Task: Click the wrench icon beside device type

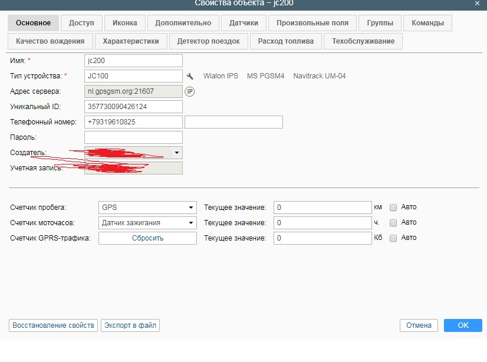Action: (x=190, y=76)
